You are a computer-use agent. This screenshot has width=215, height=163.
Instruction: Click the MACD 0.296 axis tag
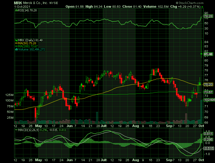pos(208,140)
